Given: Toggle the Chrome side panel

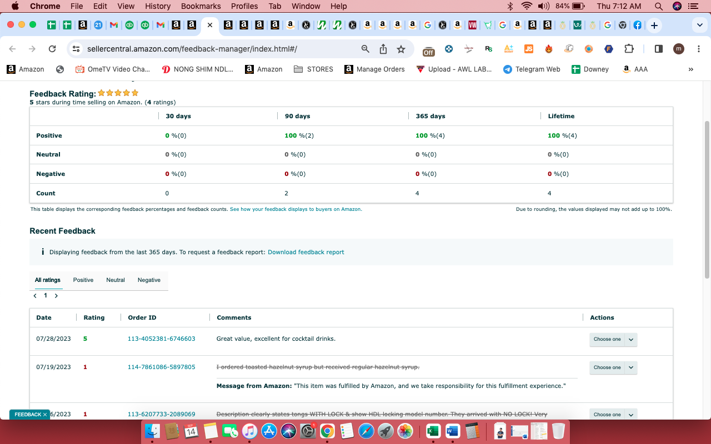Looking at the screenshot, I should click(x=659, y=49).
